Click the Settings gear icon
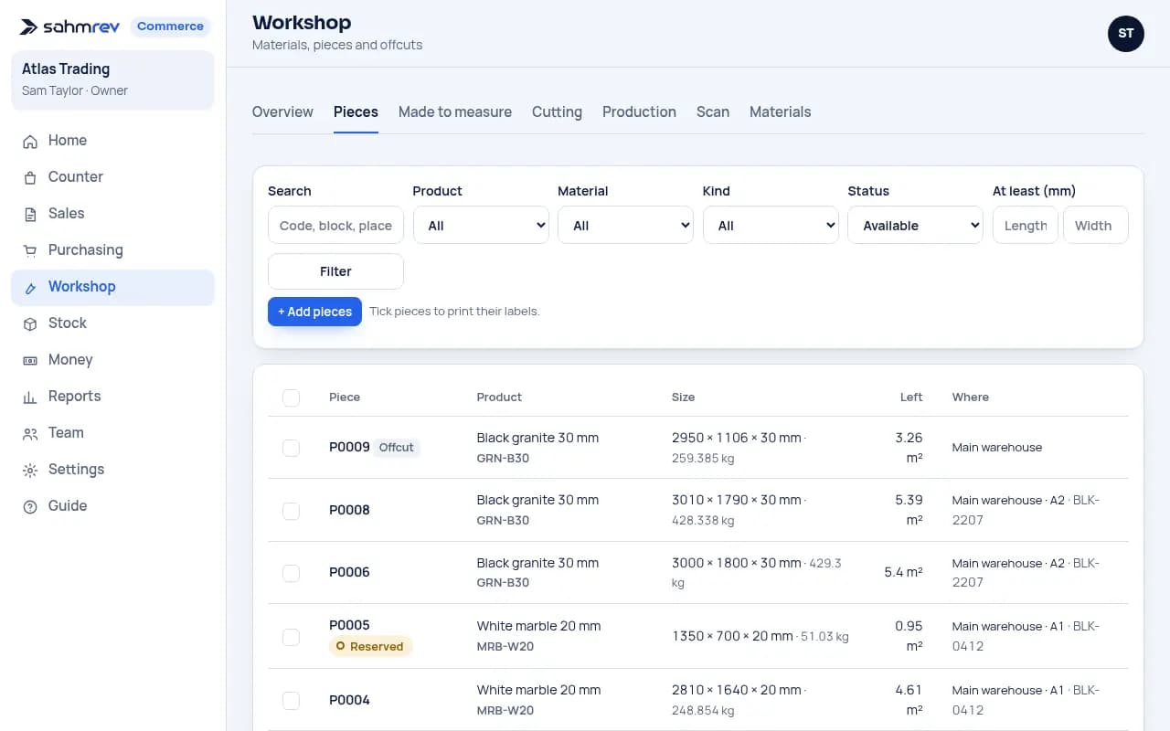The height and width of the screenshot is (731, 1170). [30, 470]
